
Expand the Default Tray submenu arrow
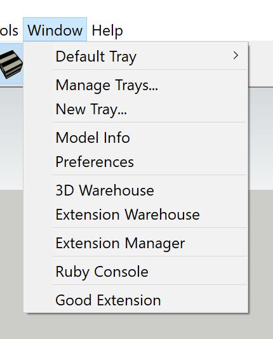(x=236, y=56)
